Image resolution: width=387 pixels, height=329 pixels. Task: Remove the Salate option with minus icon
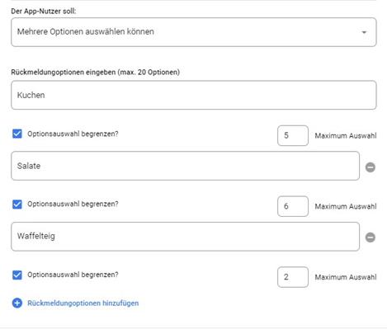370,167
